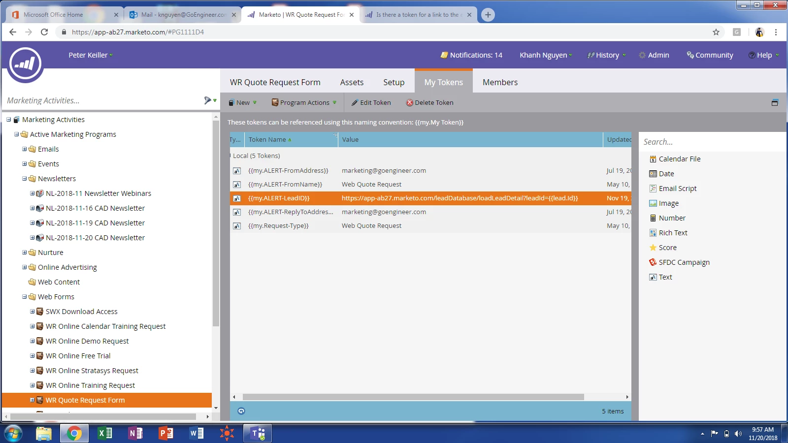Open Microsoft Teams from the taskbar
This screenshot has width=788, height=443.
[x=258, y=433]
